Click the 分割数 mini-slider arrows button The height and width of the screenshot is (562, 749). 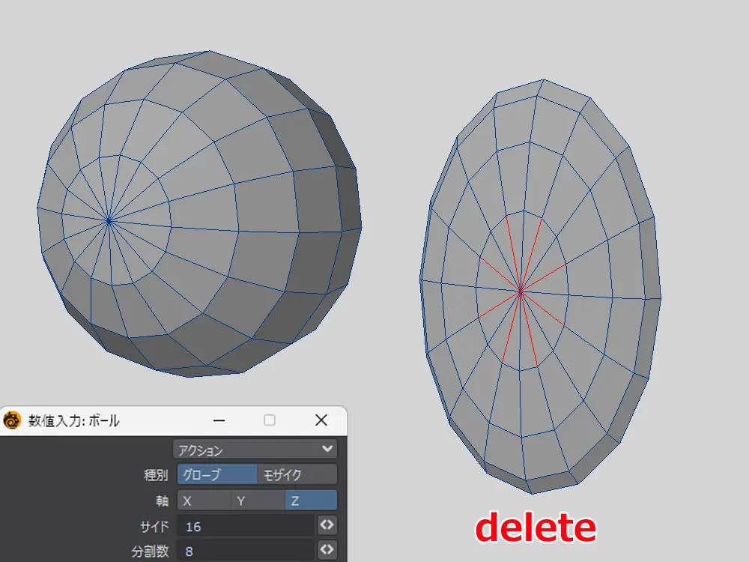tap(327, 551)
